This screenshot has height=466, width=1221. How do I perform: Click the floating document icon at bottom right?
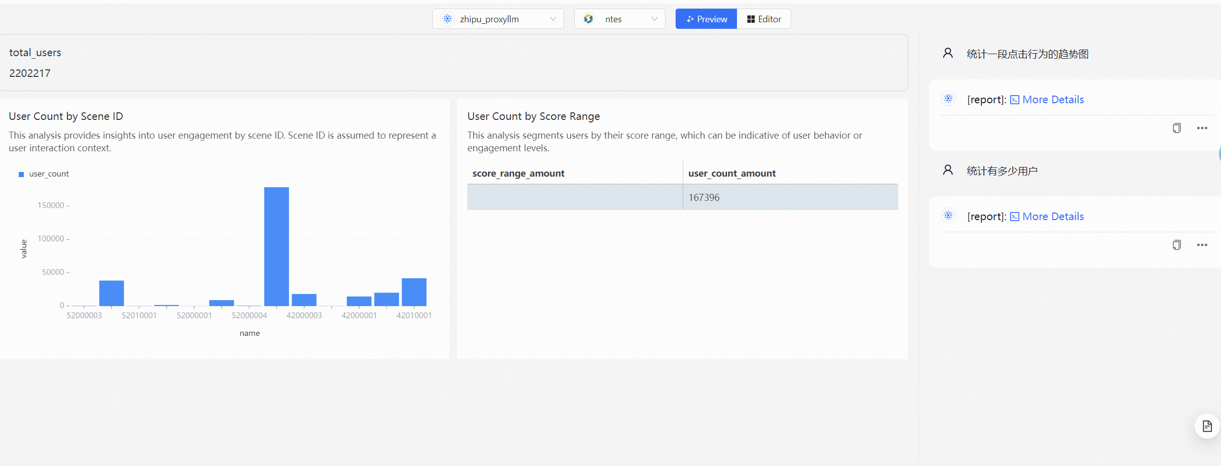click(1207, 426)
